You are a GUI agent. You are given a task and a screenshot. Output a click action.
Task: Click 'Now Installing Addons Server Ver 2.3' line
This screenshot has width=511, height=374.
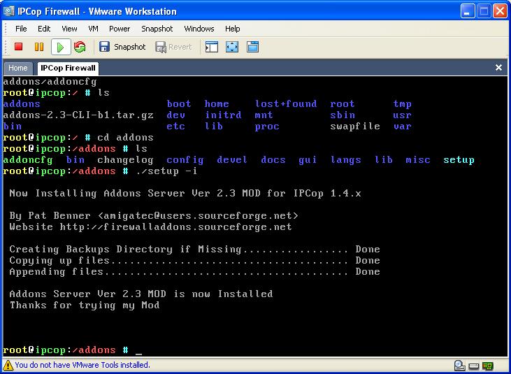pos(185,194)
